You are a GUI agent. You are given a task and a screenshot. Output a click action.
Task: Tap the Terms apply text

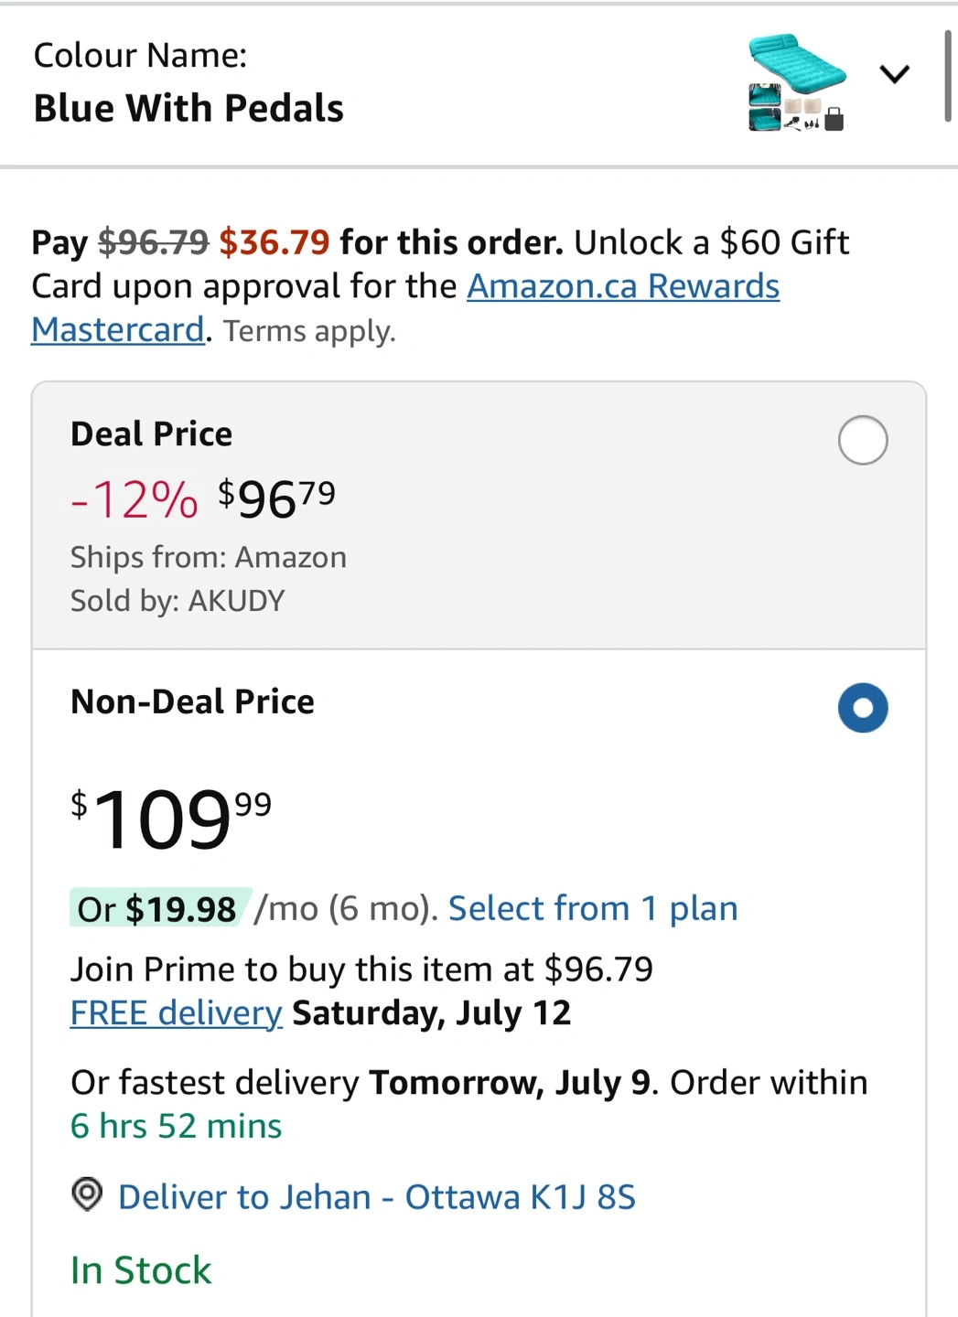309,330
